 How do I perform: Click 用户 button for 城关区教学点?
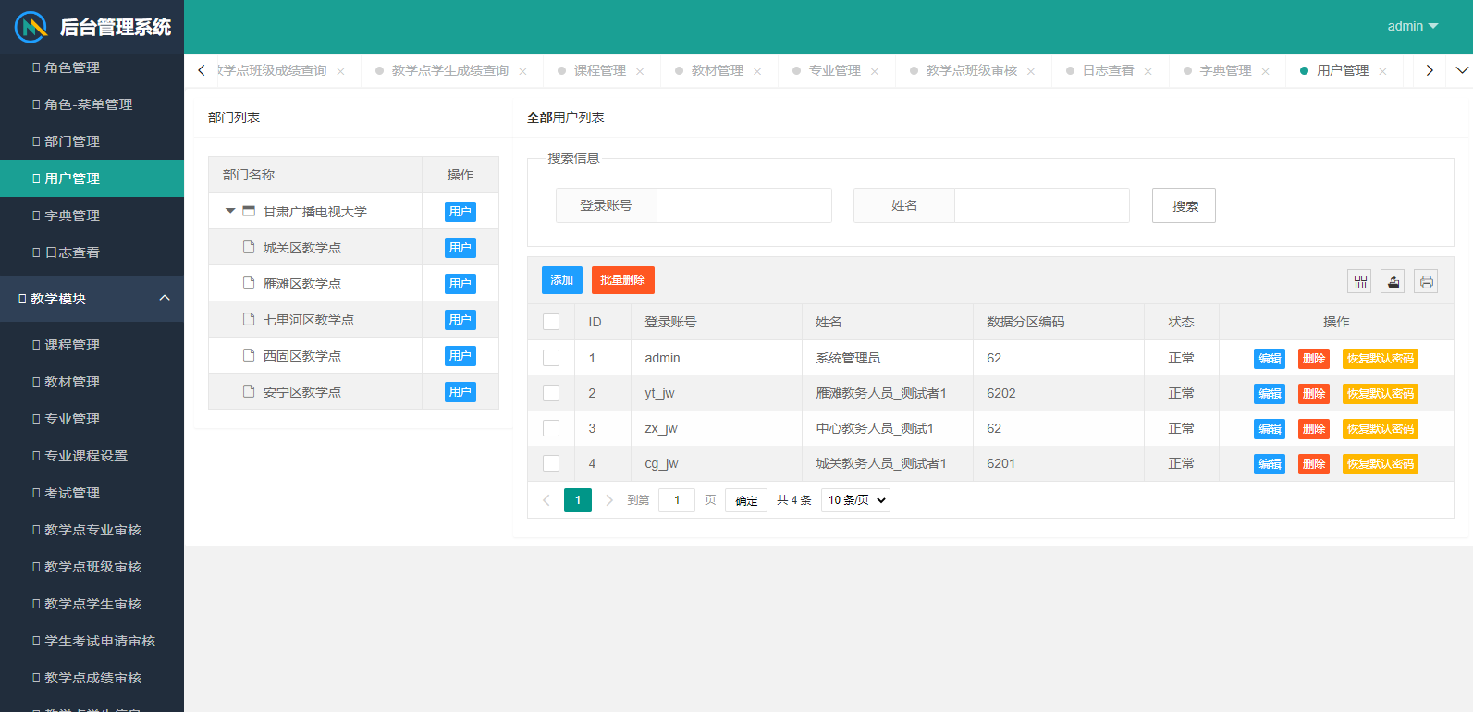[x=460, y=248]
